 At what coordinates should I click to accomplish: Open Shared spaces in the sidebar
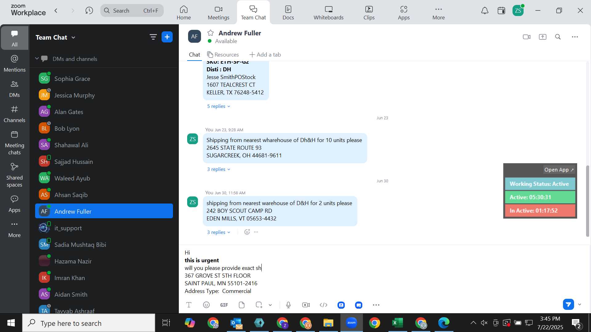14,175
